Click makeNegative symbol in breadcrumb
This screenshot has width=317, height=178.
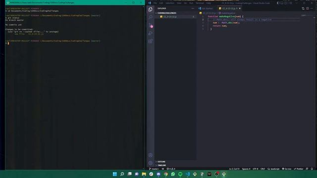coord(227,13)
